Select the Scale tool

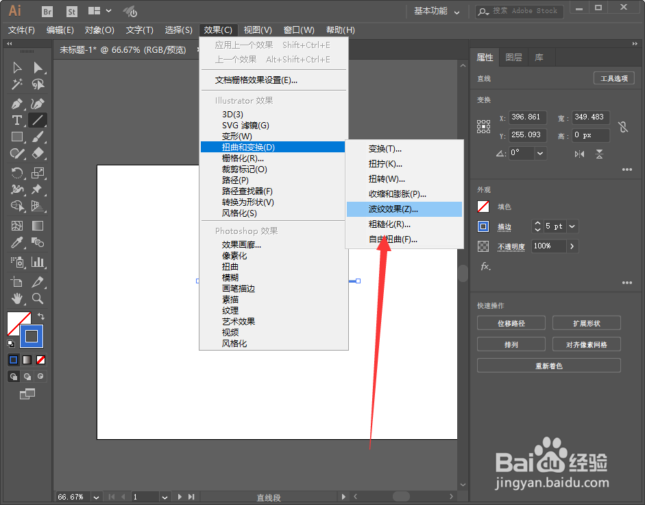38,173
